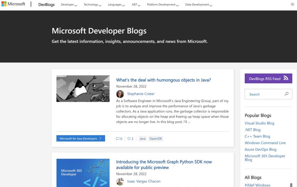
Task: Click the All Blogs heading
Action: coord(253,177)
